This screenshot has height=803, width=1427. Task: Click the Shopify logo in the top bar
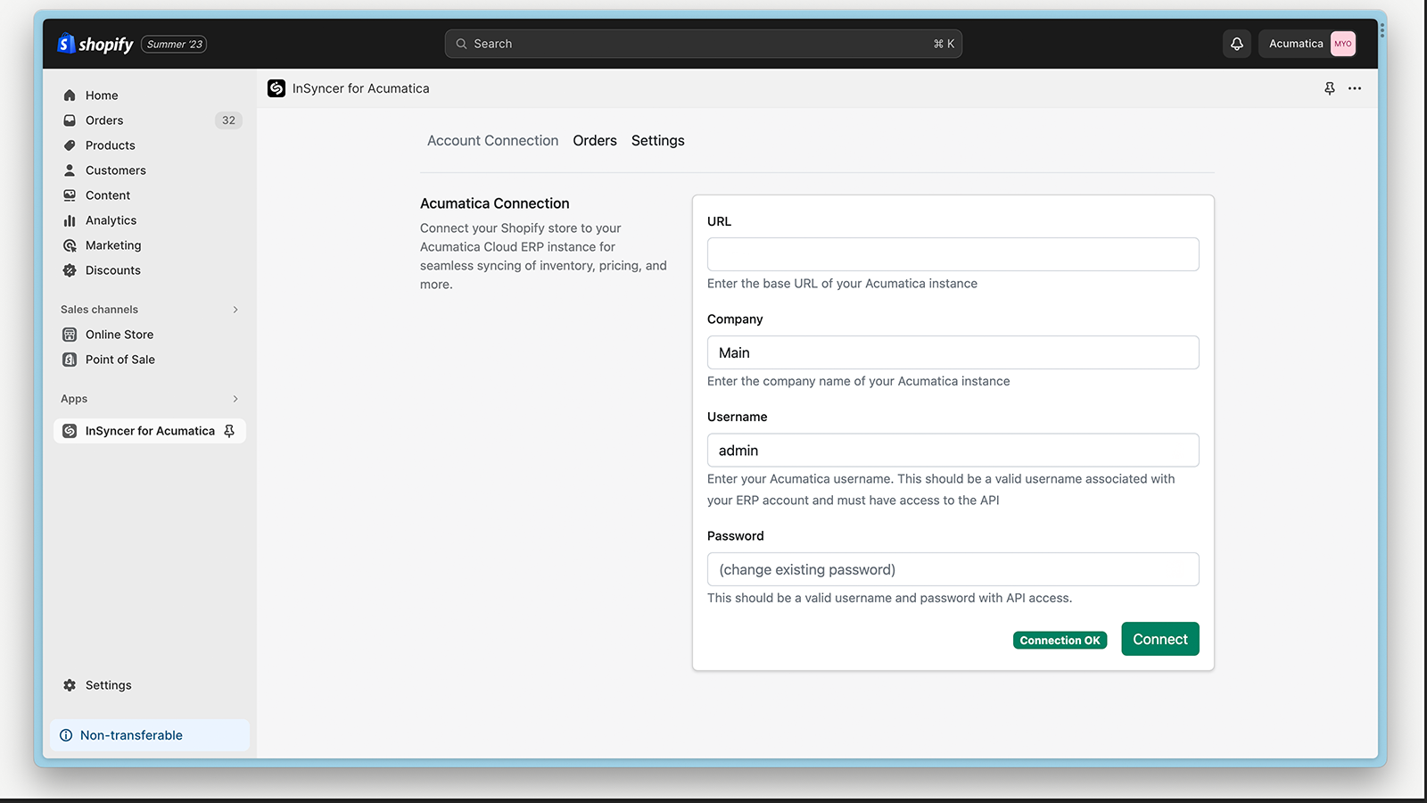95,44
